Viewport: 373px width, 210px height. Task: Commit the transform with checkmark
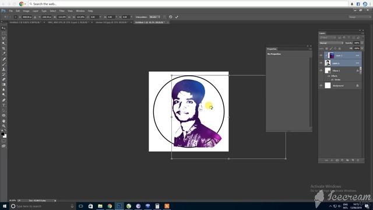pyautogui.click(x=177, y=17)
